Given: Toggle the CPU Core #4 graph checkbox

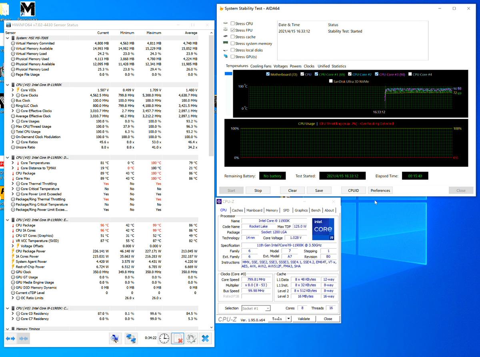Looking at the screenshot, I should pyautogui.click(x=410, y=74).
